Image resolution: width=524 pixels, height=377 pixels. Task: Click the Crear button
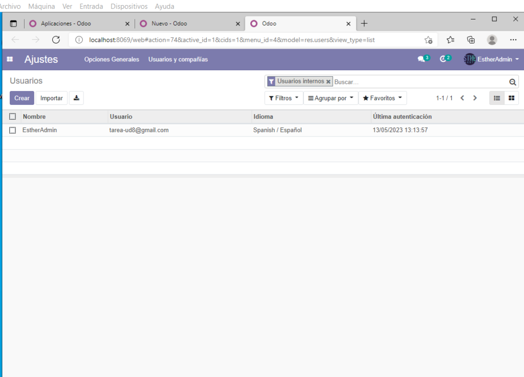click(x=22, y=98)
